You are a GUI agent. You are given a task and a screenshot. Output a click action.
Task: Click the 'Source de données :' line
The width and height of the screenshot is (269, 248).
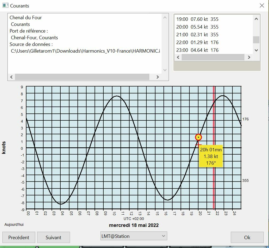[x=31, y=44]
